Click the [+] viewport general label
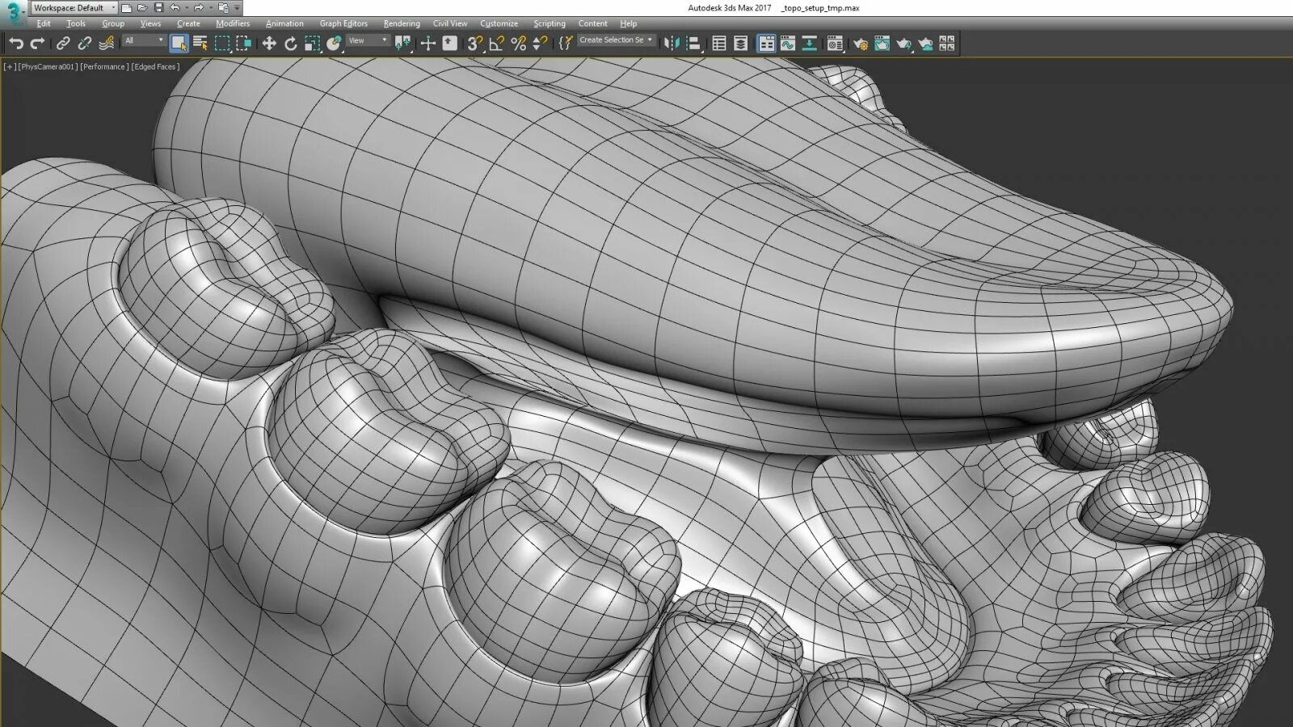1293x727 pixels. (10, 67)
